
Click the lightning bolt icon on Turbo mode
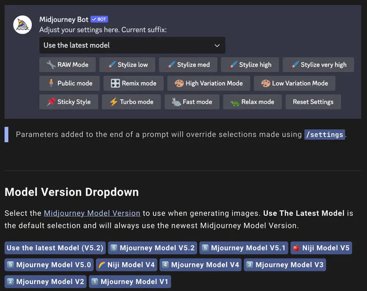pos(114,102)
